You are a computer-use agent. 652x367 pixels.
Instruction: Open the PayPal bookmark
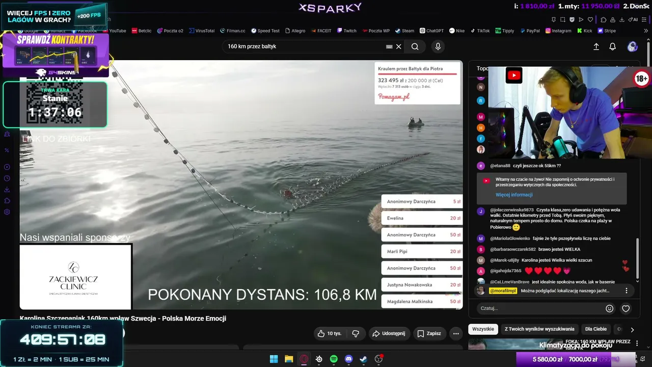coord(530,31)
